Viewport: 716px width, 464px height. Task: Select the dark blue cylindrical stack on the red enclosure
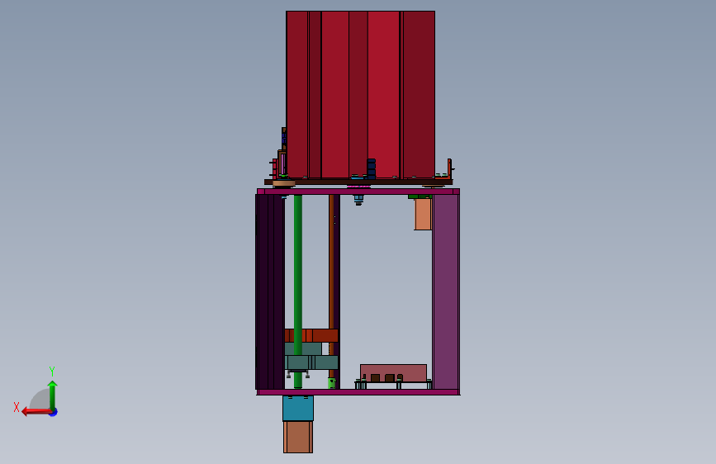pyautogui.click(x=372, y=168)
